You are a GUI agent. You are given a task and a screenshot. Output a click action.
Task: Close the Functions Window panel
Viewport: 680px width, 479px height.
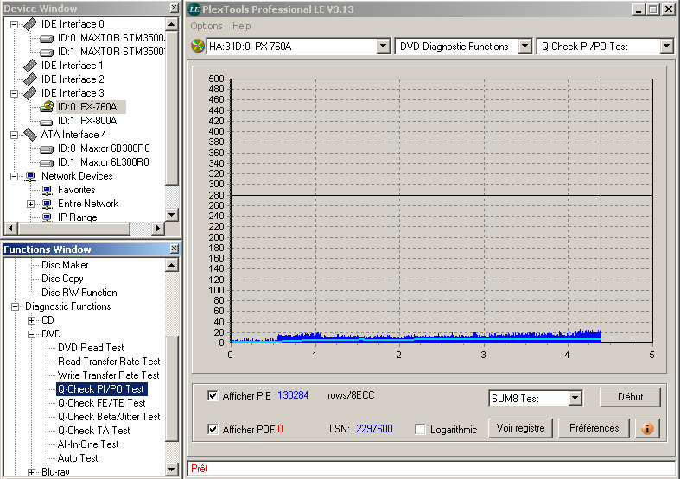pos(174,249)
